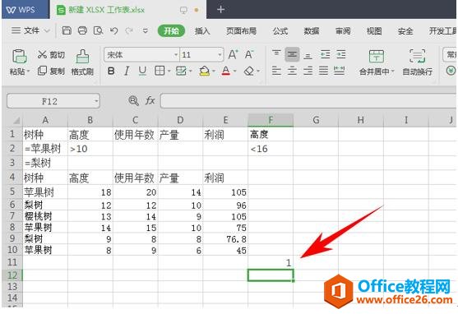Select the 新建 XLSX 工作表.xlsx document tab
The image size is (458, 314).
[x=128, y=10]
